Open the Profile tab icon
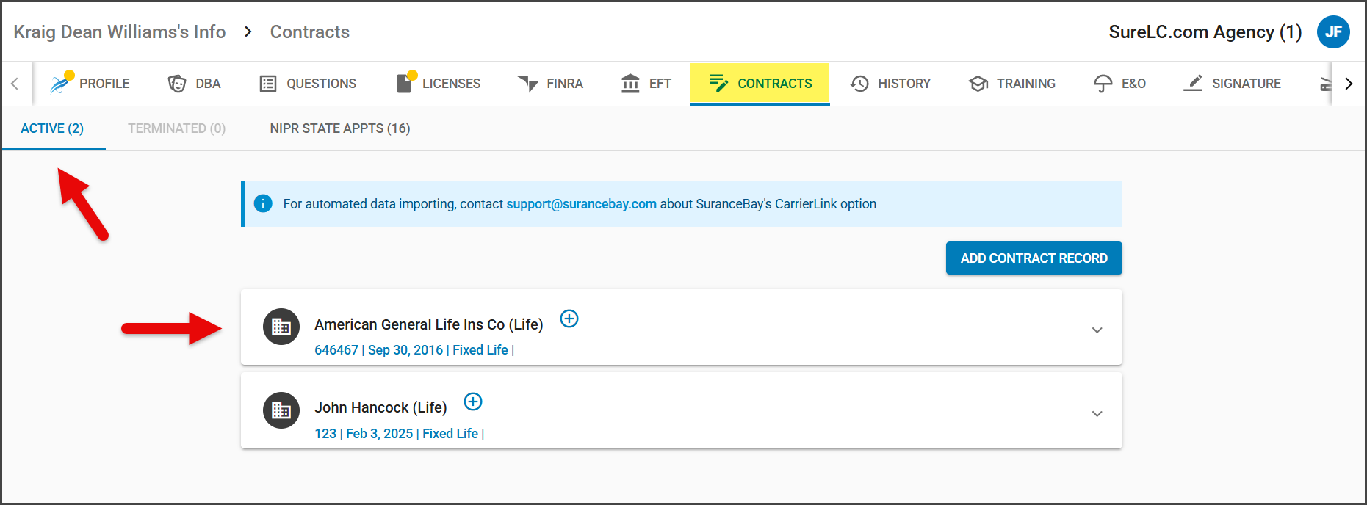The width and height of the screenshot is (1367, 505). click(x=59, y=84)
